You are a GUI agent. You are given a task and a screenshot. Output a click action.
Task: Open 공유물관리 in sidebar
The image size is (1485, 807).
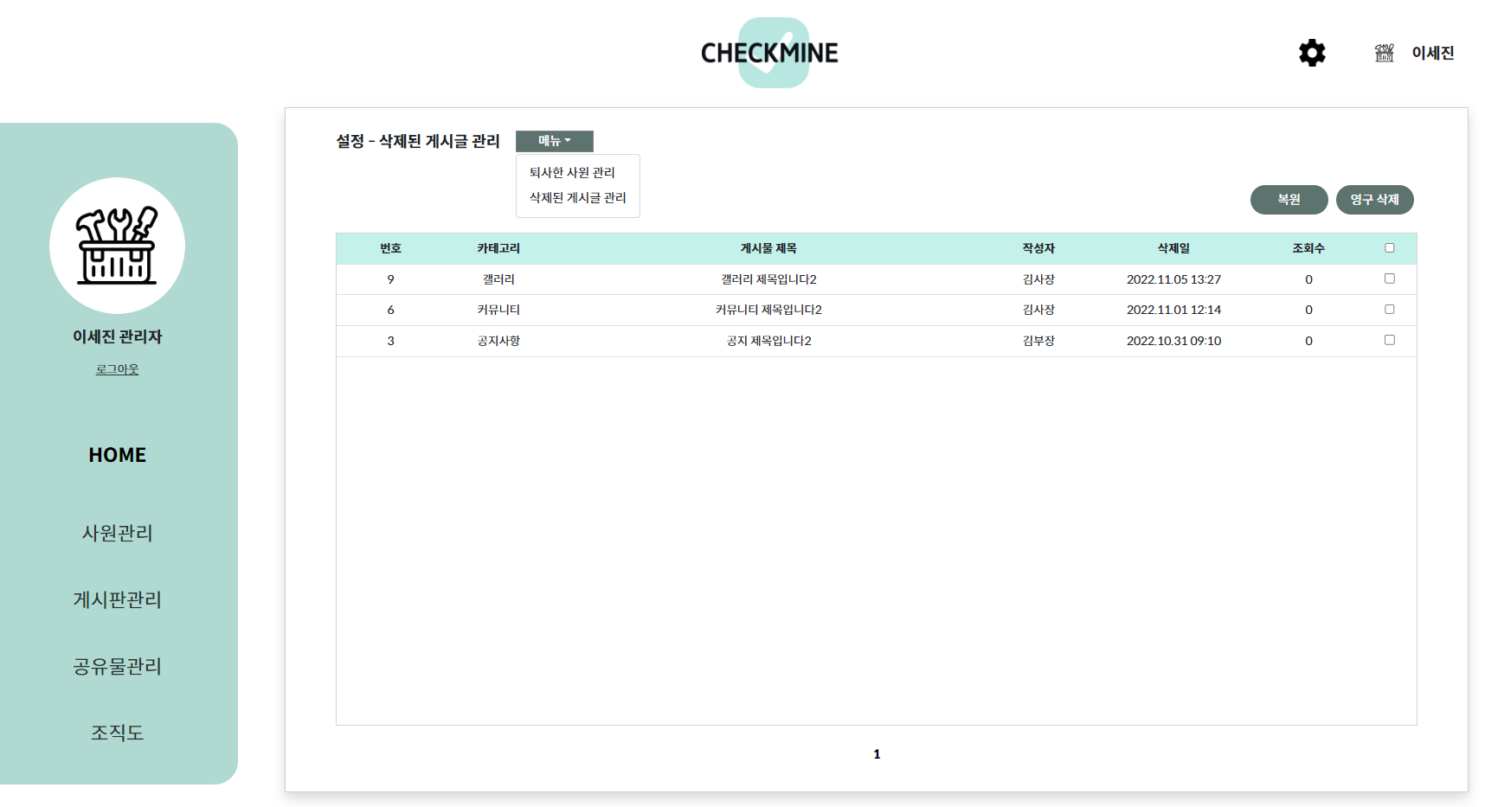[x=118, y=666]
